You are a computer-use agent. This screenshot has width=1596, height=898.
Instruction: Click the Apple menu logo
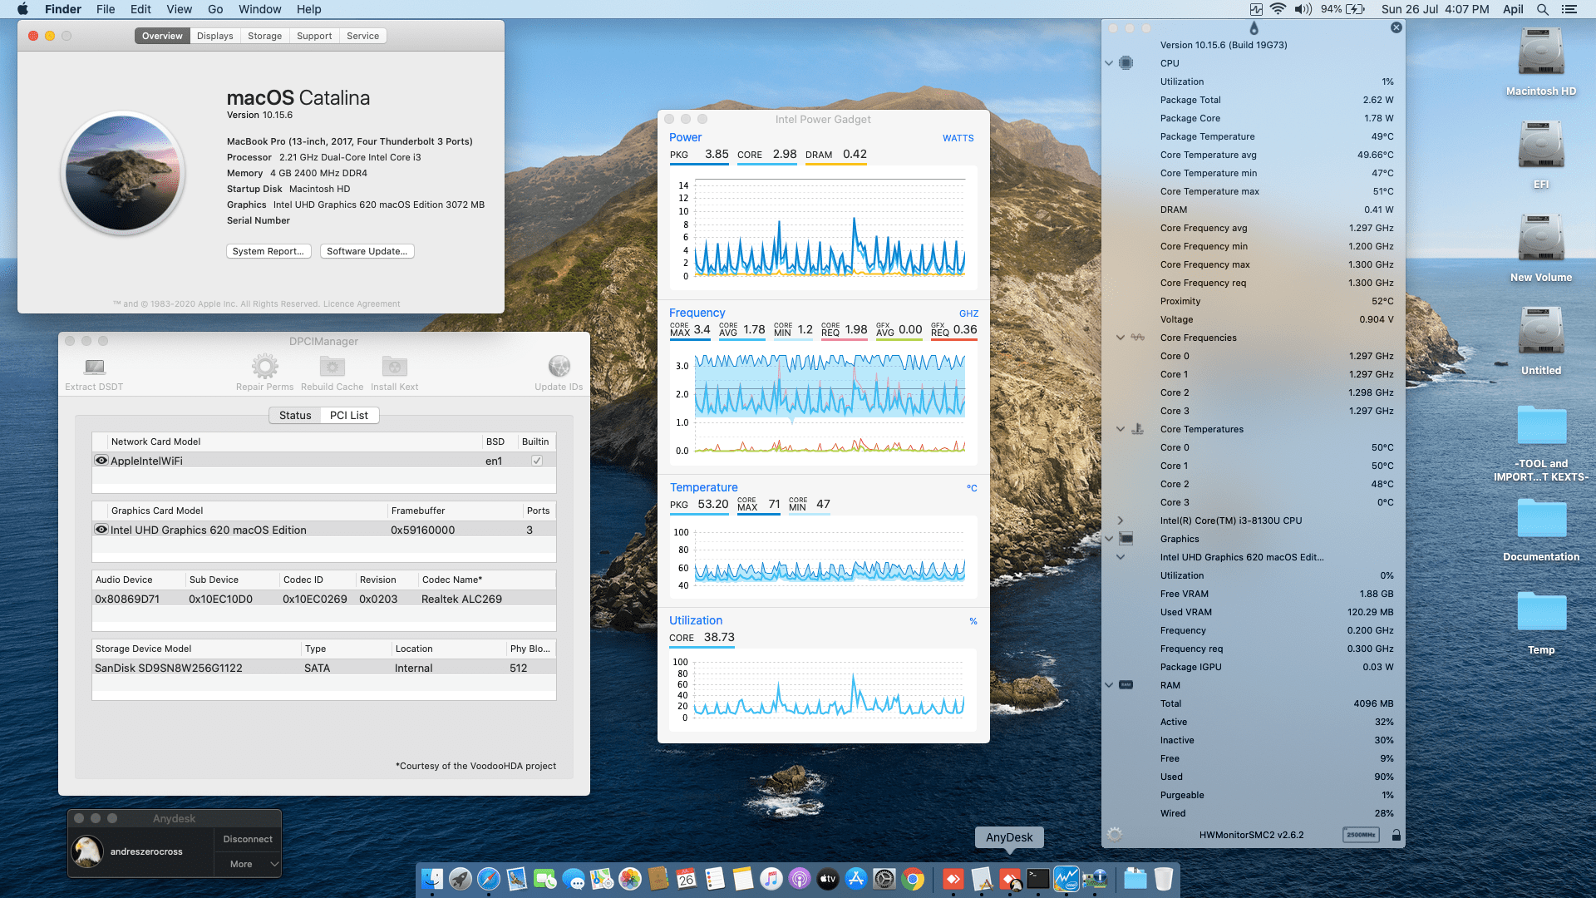(22, 9)
